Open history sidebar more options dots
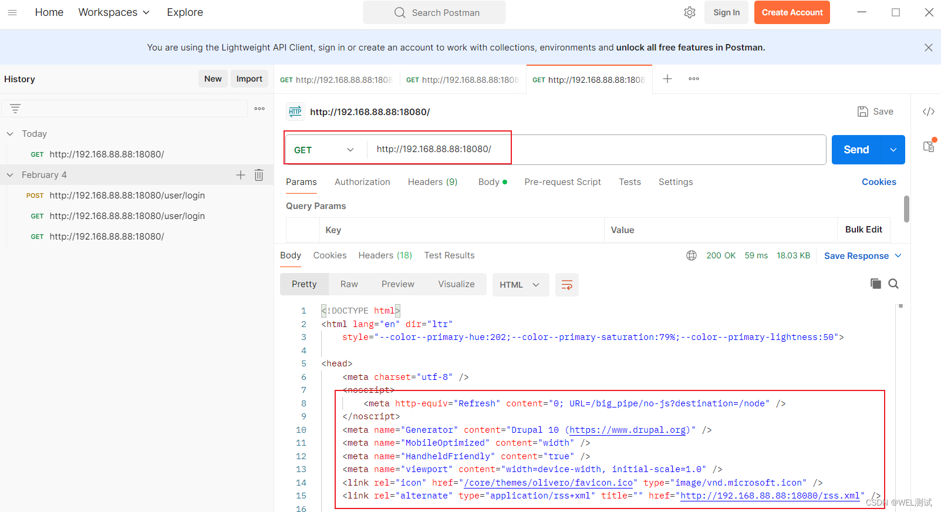The height and width of the screenshot is (512, 941). pos(259,109)
